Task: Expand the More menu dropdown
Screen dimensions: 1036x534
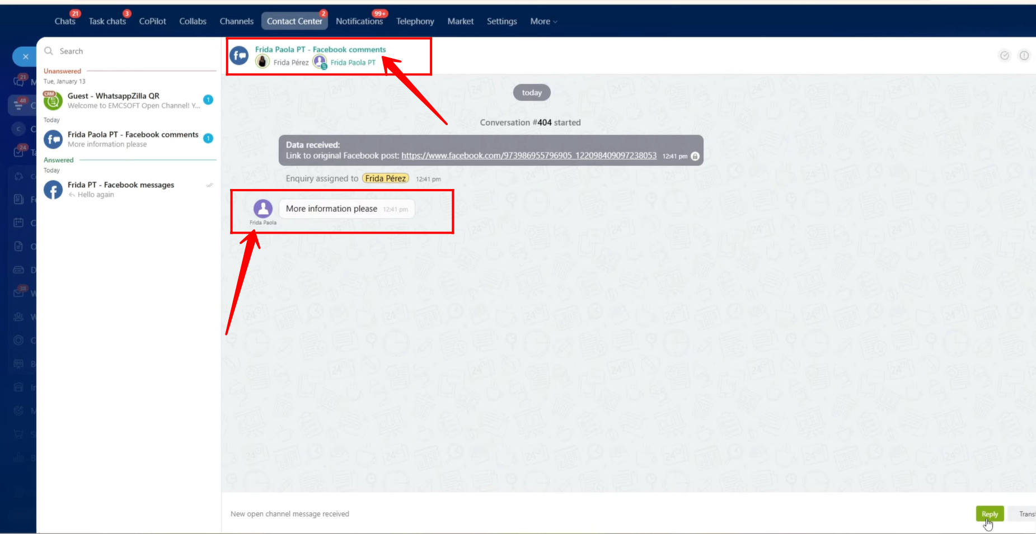Action: click(x=543, y=21)
